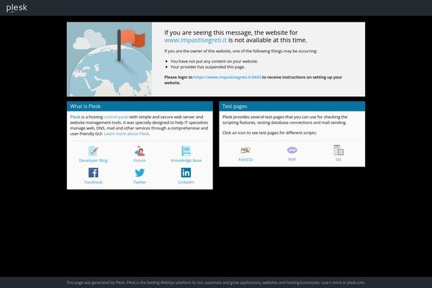Click 'Twitter' text label
The image size is (432, 288).
(x=140, y=182)
